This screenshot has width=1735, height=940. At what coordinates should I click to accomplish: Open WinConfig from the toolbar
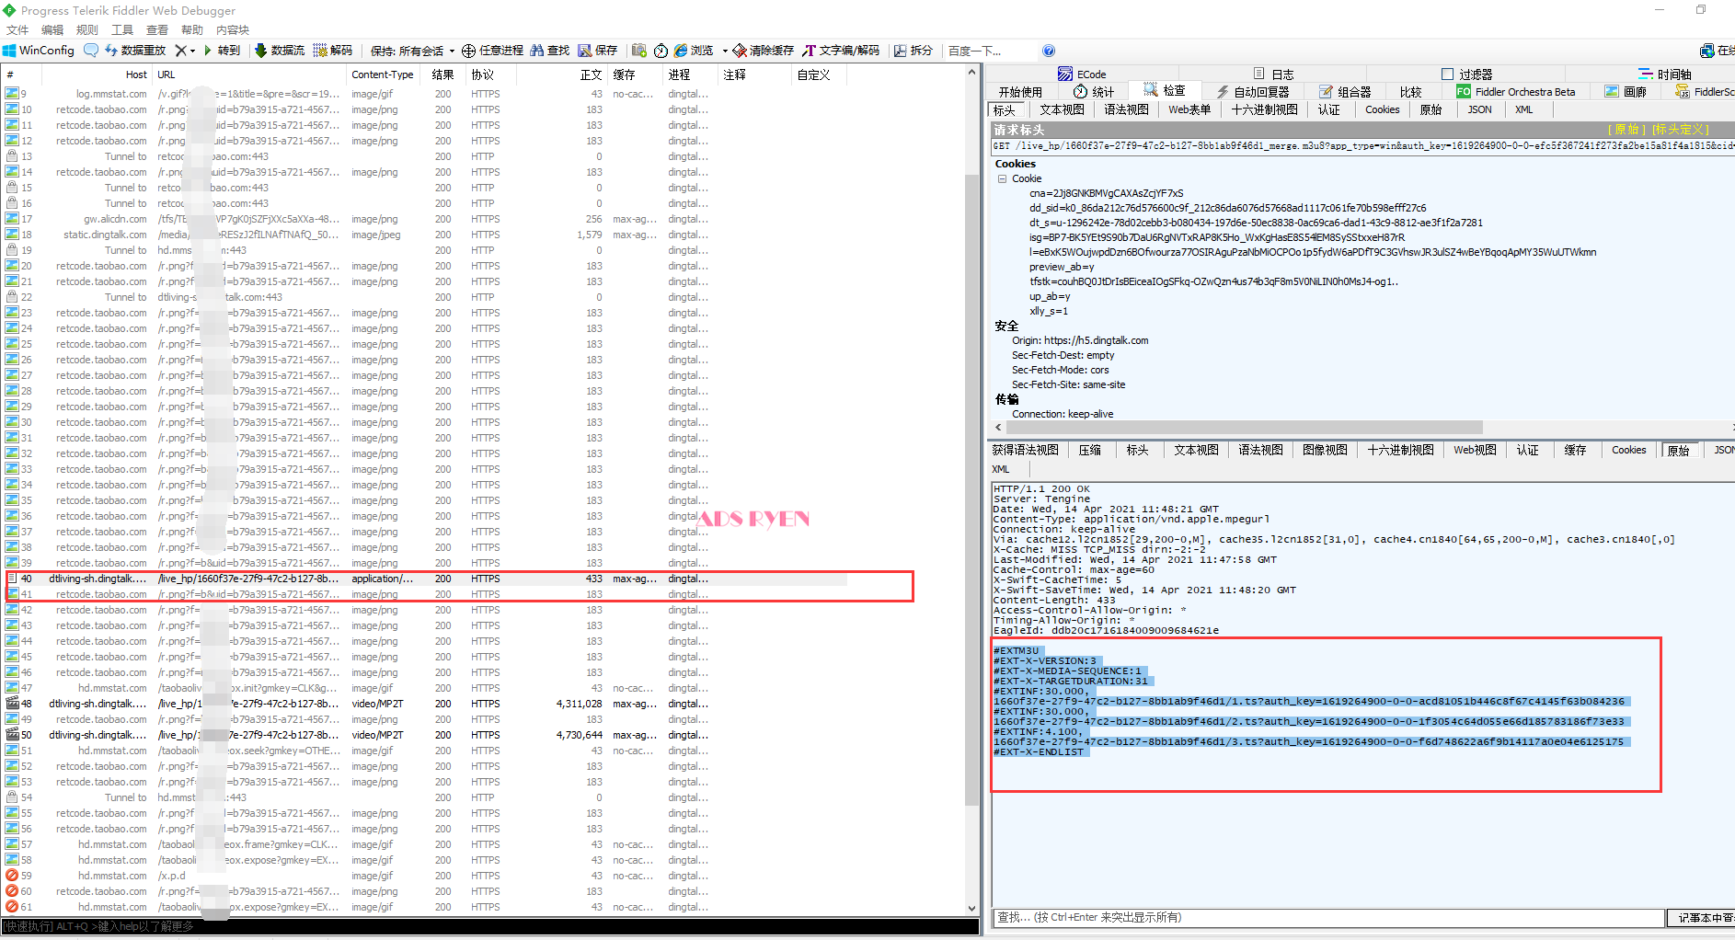(39, 51)
